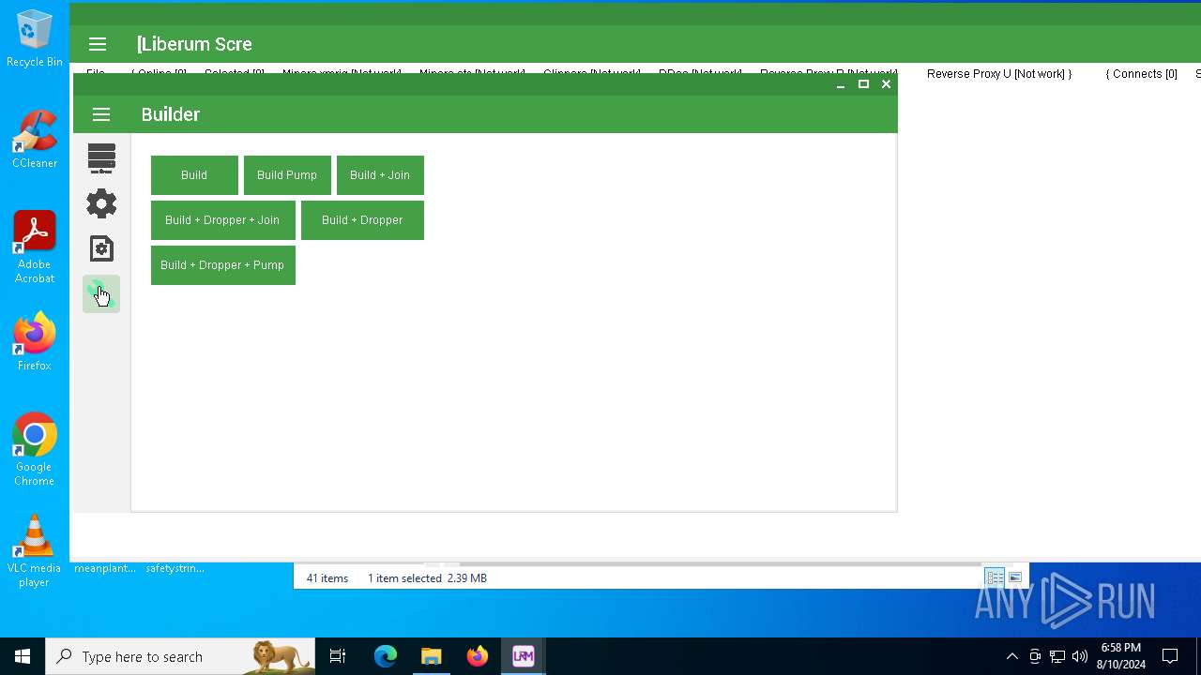Switch Explorer to large icons view

tap(1015, 577)
